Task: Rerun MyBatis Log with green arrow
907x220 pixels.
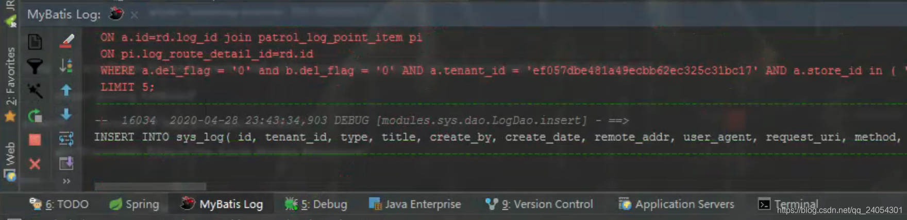Action: pyautogui.click(x=35, y=116)
